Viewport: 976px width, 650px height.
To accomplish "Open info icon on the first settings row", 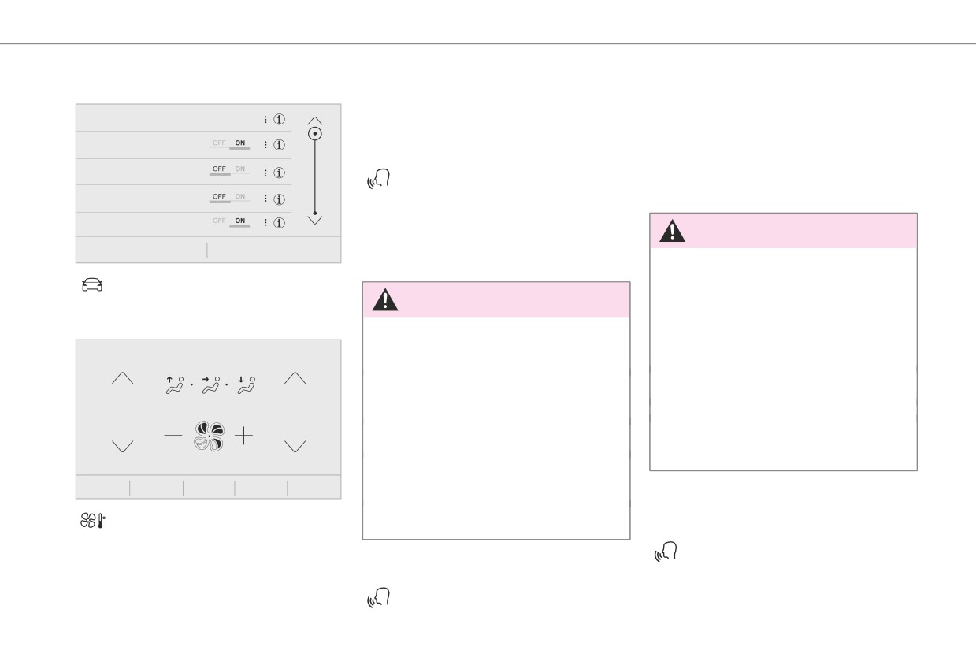I will [x=279, y=120].
